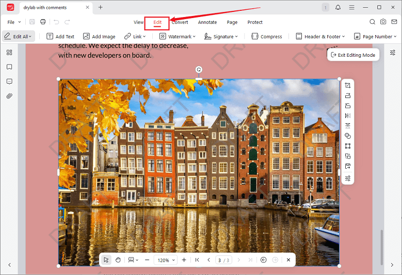The width and height of the screenshot is (402, 275).
Task: Click the page number input field
Action: (223, 260)
